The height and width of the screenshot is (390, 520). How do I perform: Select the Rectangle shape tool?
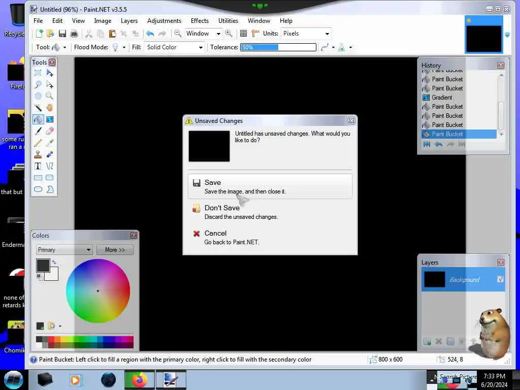[38, 178]
